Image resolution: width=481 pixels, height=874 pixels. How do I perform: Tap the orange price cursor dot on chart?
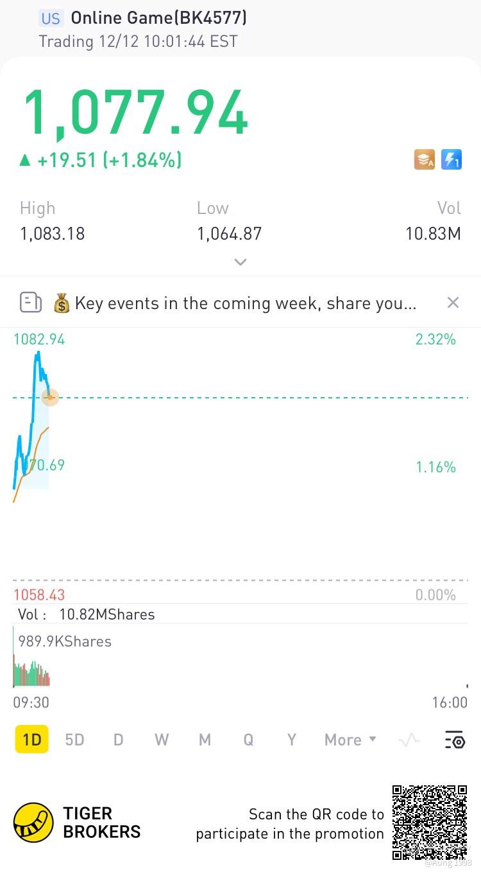50,398
